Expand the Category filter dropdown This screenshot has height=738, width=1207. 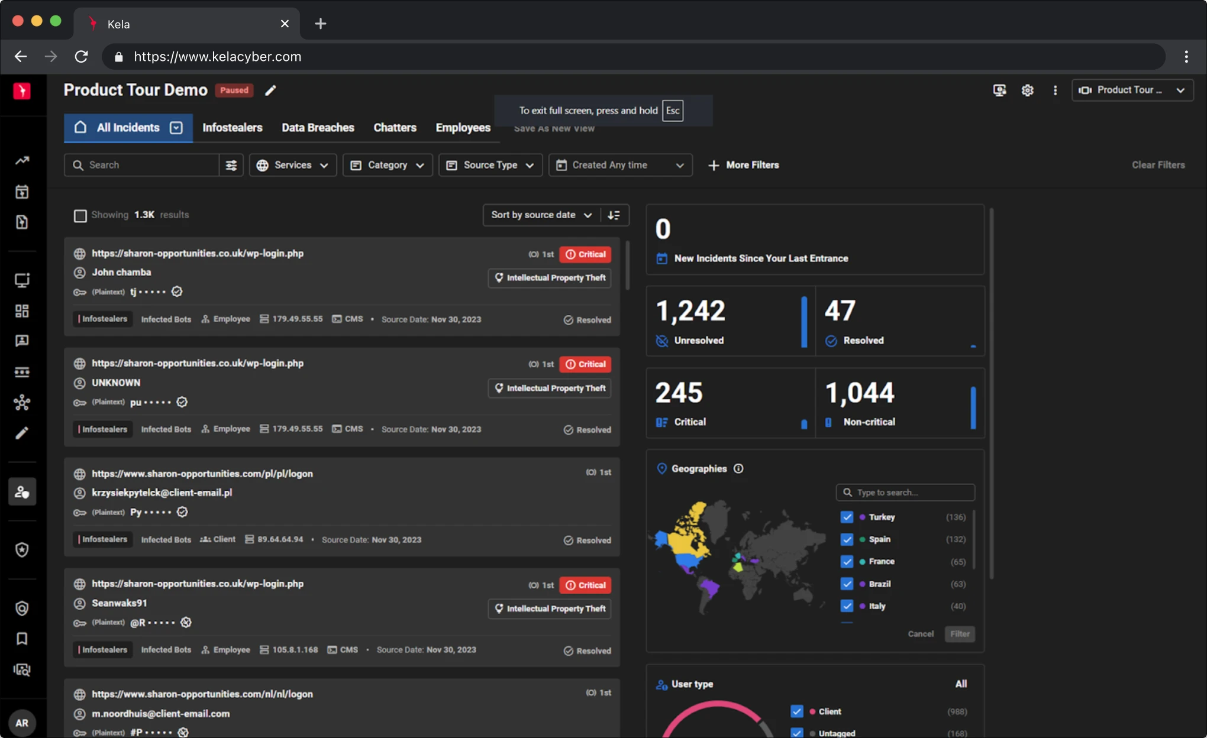pyautogui.click(x=388, y=165)
